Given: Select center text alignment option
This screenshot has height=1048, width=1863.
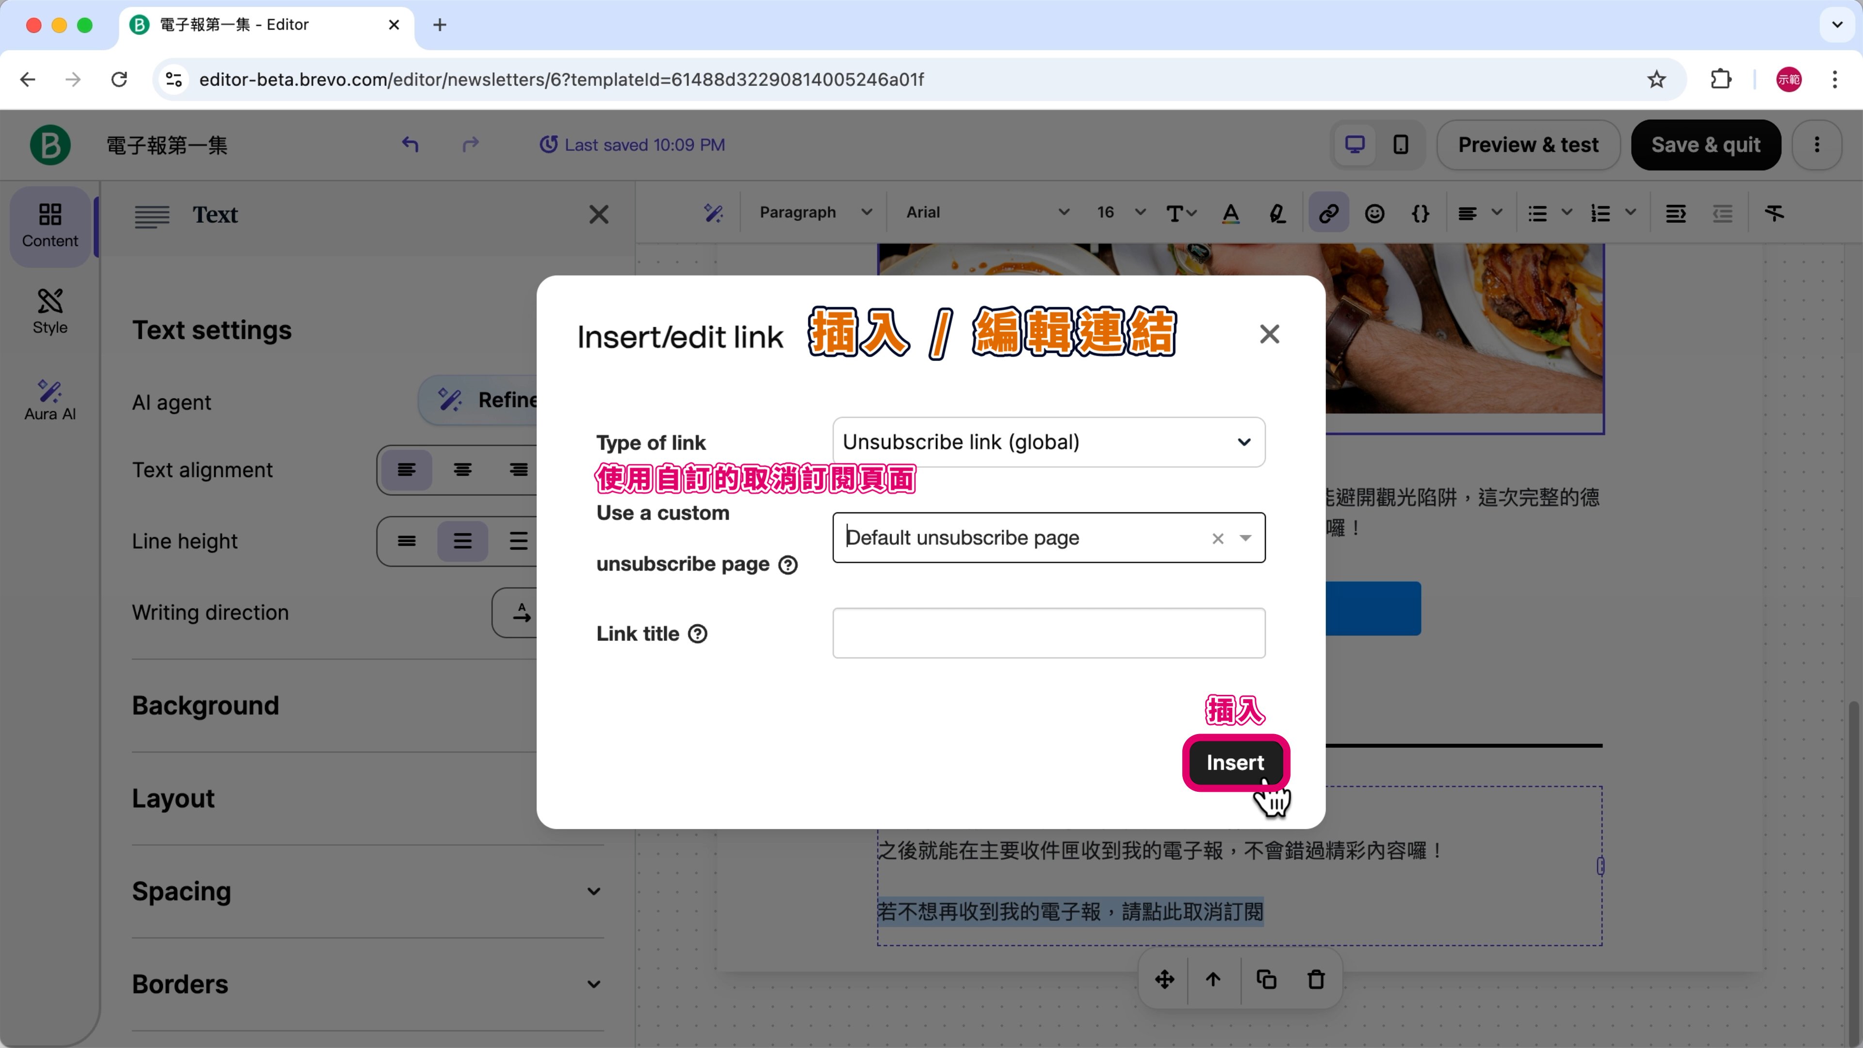Looking at the screenshot, I should click(462, 470).
